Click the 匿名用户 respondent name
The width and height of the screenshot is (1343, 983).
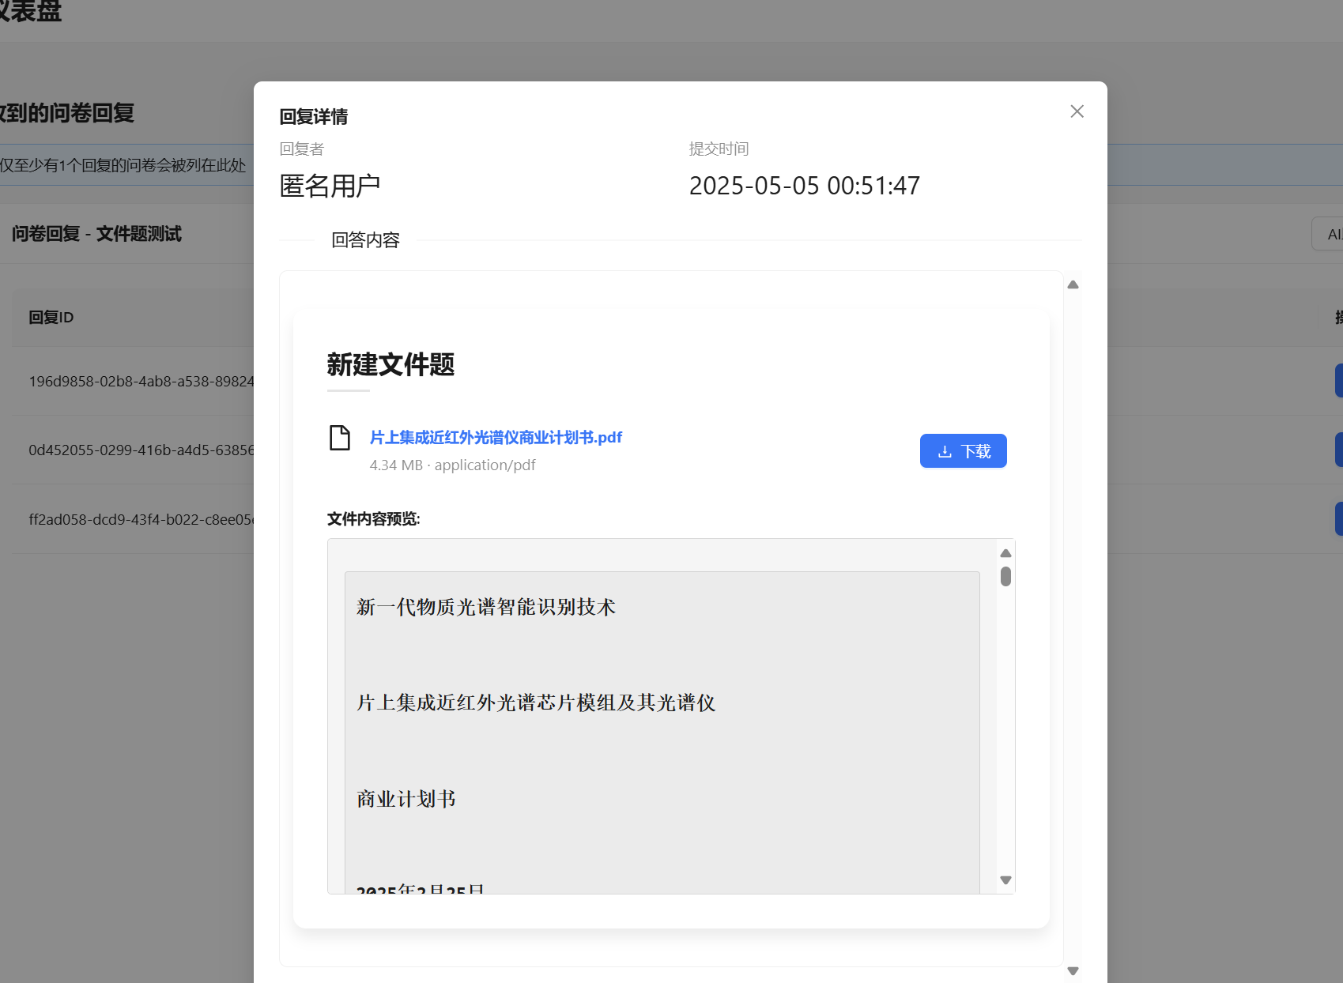(330, 186)
